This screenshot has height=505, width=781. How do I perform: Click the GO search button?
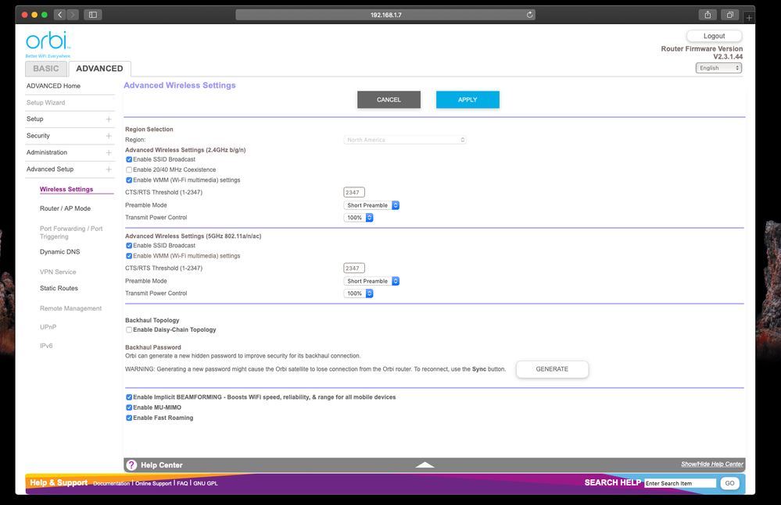click(x=729, y=483)
